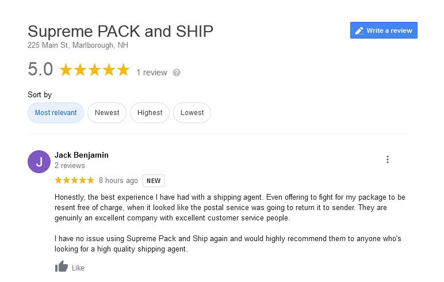Viewport: 444px width, 282px height.
Task: Click the star rating on Jack Benjamin's review
Action: (x=74, y=180)
